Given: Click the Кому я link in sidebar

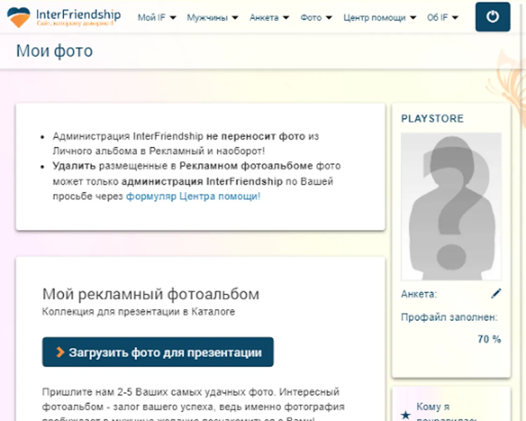Looking at the screenshot, I should (x=433, y=406).
